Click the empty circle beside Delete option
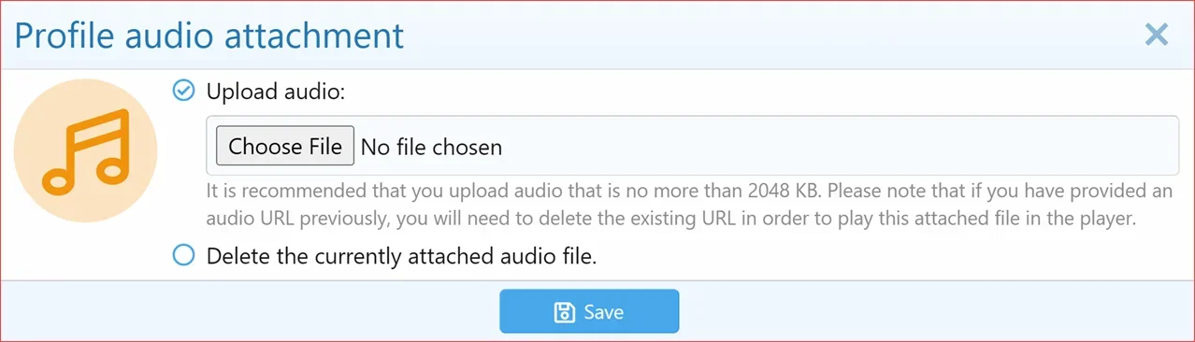The width and height of the screenshot is (1195, 342). click(184, 255)
